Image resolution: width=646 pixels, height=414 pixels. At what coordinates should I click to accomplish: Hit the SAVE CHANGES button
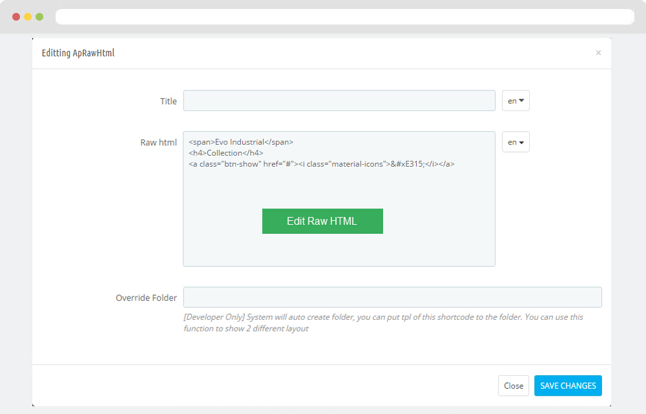(568, 386)
